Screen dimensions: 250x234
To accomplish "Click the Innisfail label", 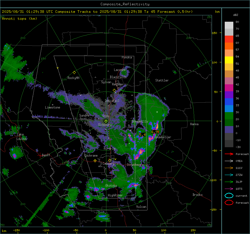I will (112, 101).
